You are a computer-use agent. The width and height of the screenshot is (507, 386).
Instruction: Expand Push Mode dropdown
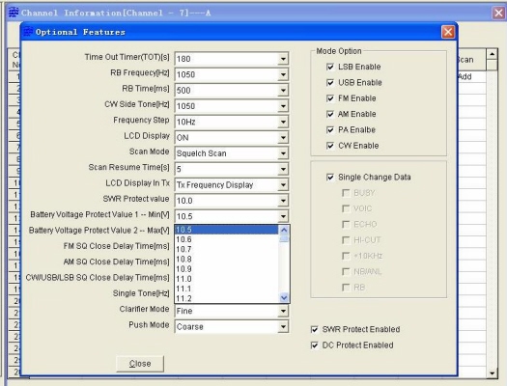point(283,327)
